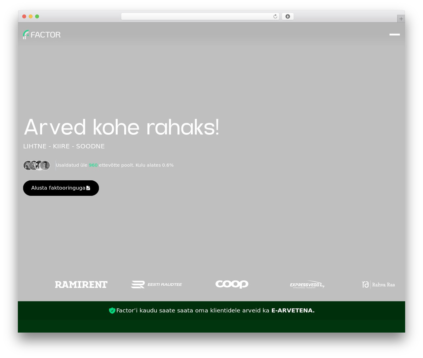
Task: Open a new browser tab with plus
Action: [401, 19]
